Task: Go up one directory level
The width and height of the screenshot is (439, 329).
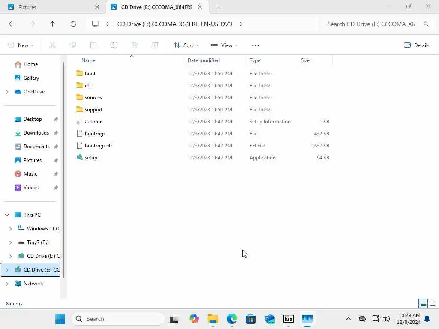Action: pos(52,24)
